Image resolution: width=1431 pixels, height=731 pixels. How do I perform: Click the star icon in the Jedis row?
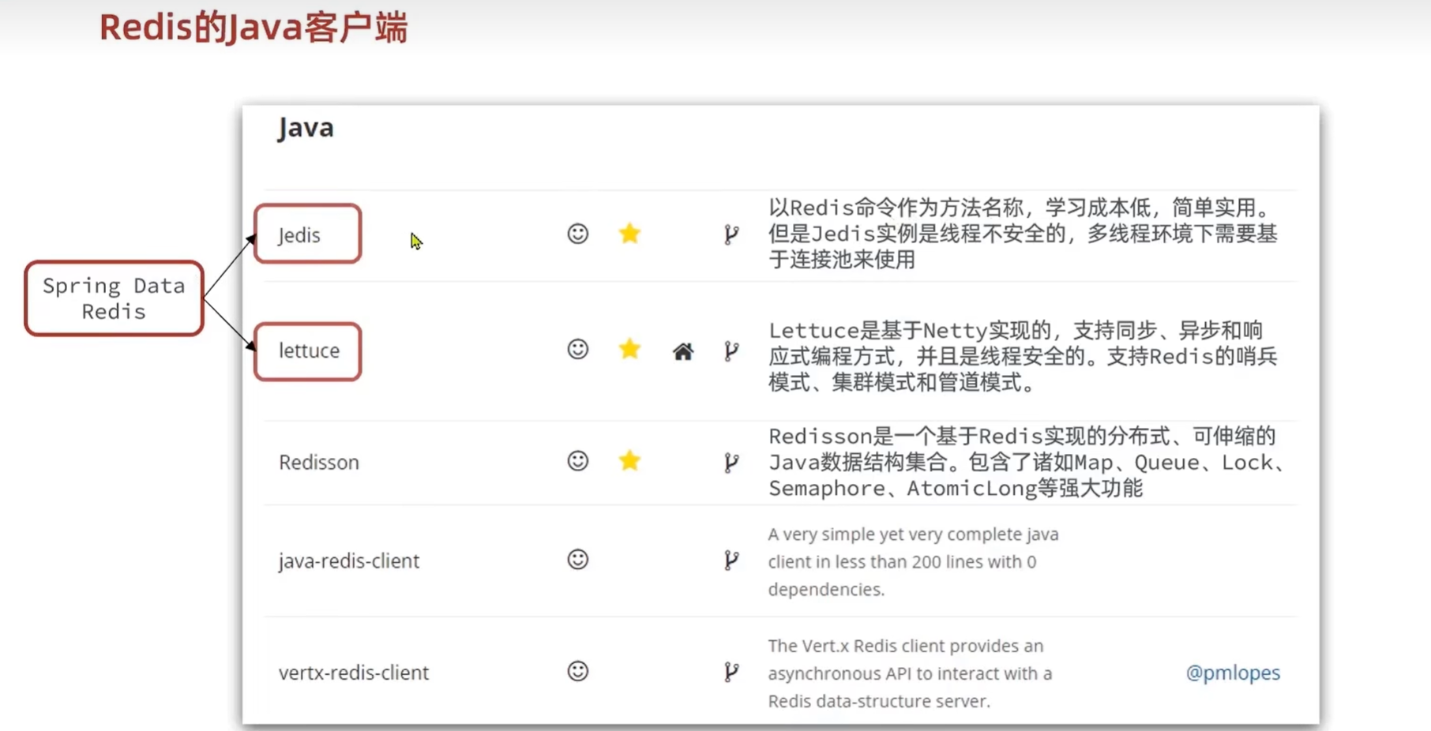[629, 234]
